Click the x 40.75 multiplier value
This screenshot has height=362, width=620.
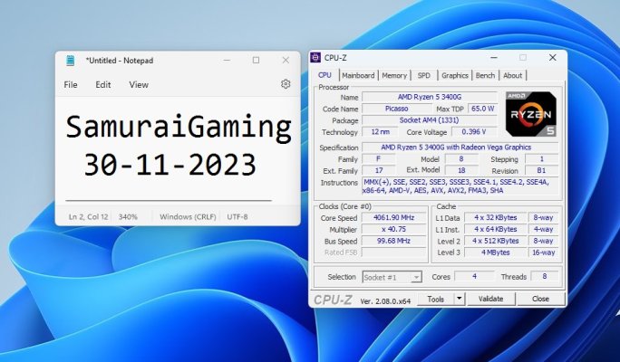(393, 229)
